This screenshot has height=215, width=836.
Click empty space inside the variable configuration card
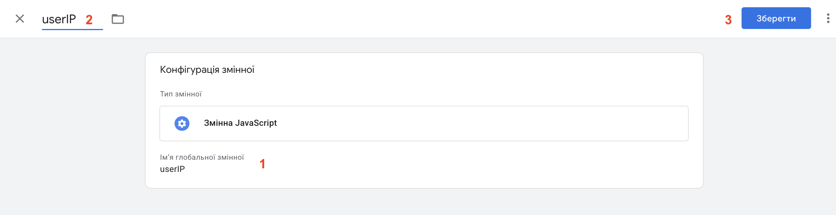point(459,168)
